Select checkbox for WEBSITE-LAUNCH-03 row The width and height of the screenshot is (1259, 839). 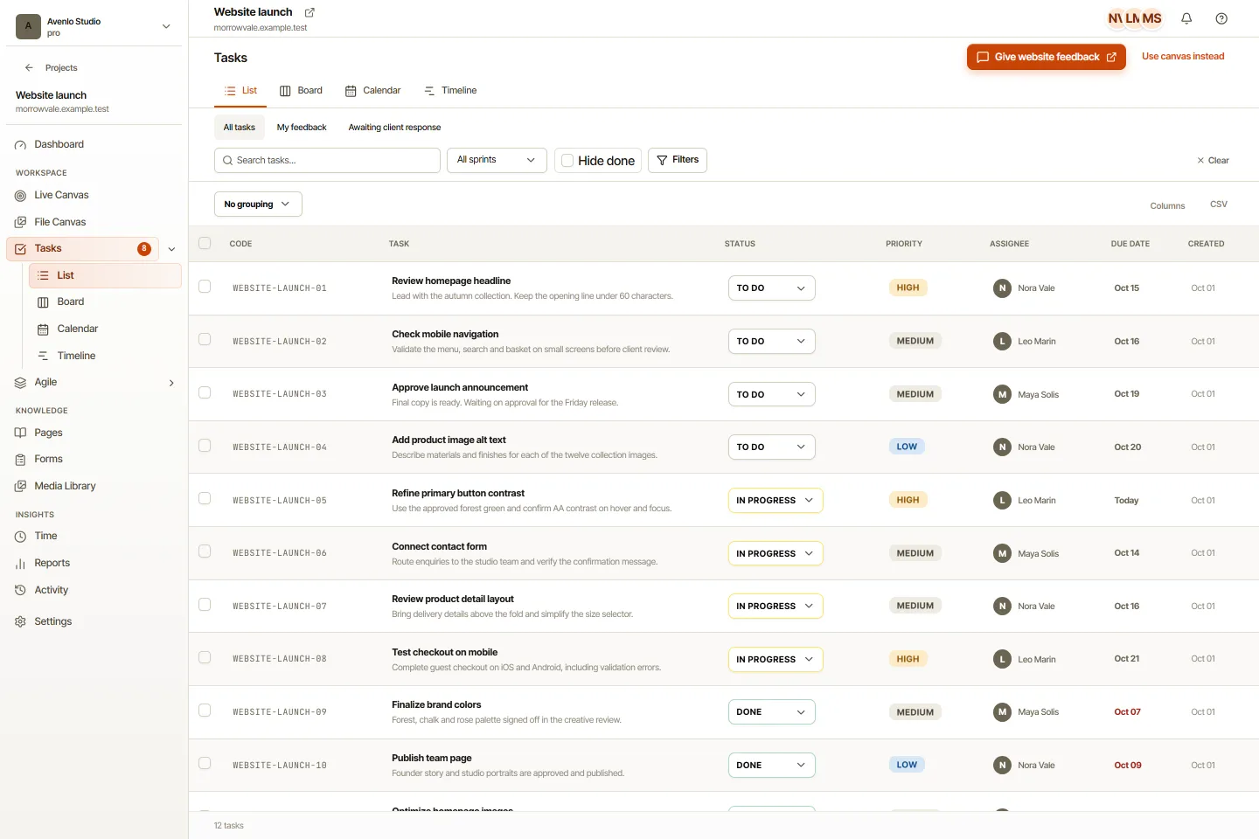click(x=205, y=392)
